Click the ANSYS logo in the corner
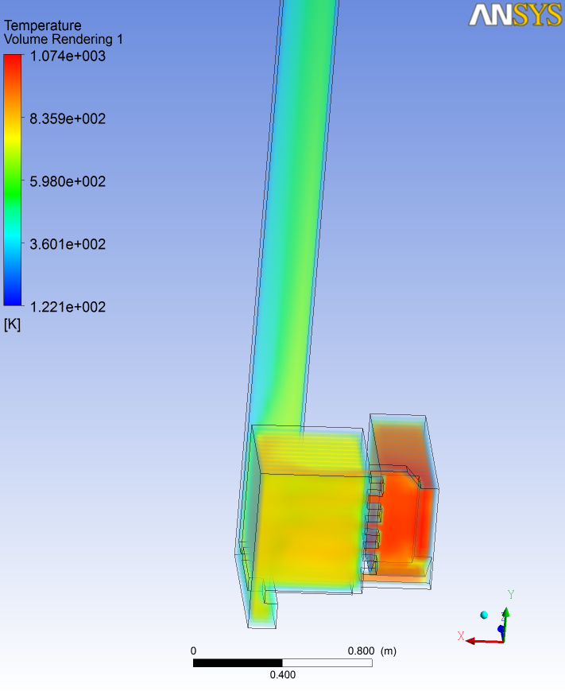The height and width of the screenshot is (695, 565). pyautogui.click(x=514, y=14)
